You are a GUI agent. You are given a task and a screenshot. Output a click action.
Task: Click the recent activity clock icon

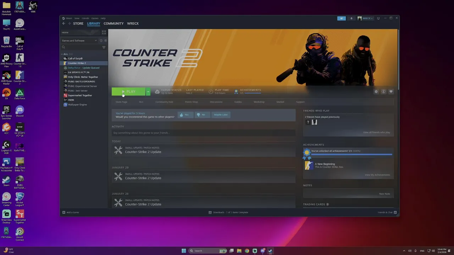click(x=101, y=40)
